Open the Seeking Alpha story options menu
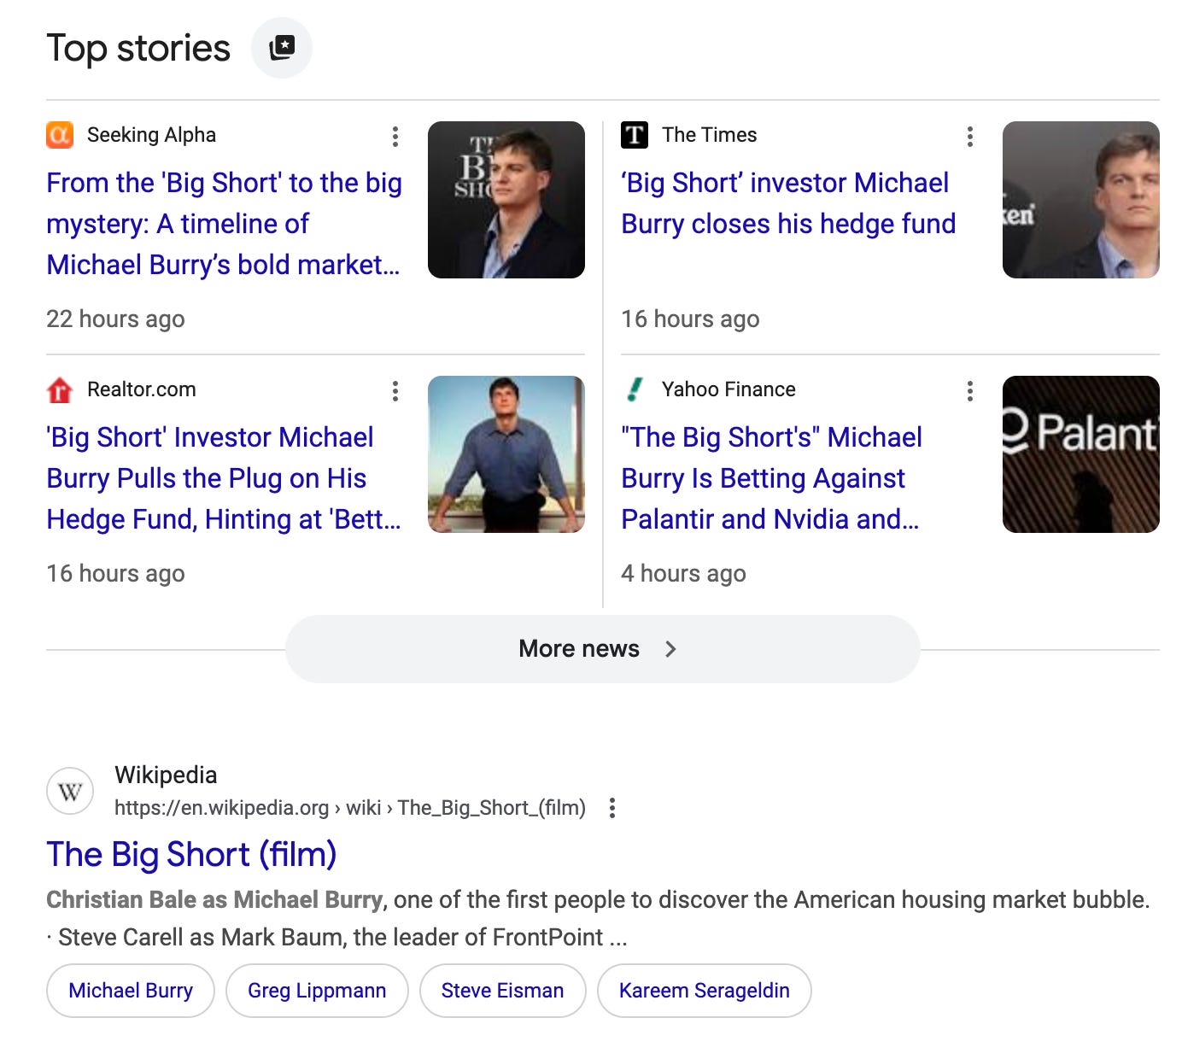 [395, 137]
